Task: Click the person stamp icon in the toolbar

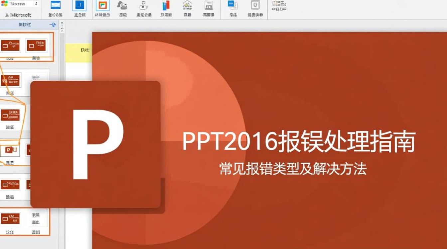Action: 144,5
